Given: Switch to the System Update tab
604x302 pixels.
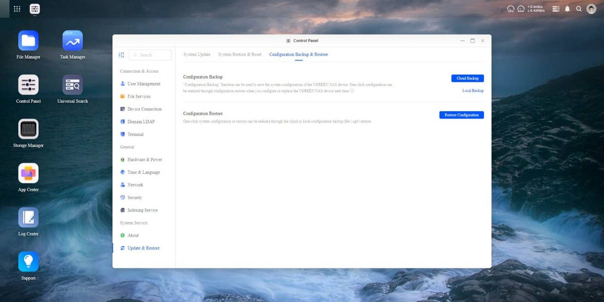Looking at the screenshot, I should coord(197,54).
